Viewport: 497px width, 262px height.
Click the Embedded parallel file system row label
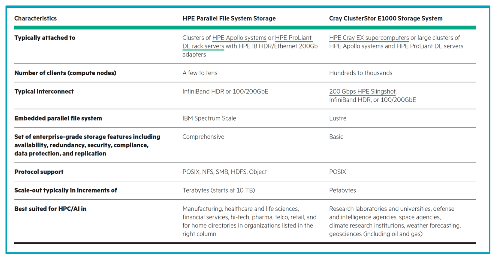tap(58, 118)
